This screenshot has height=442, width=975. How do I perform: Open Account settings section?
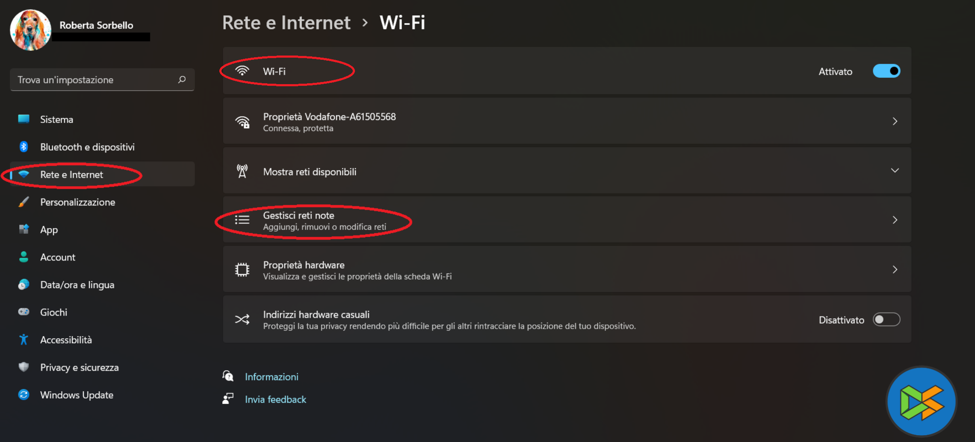pos(57,257)
